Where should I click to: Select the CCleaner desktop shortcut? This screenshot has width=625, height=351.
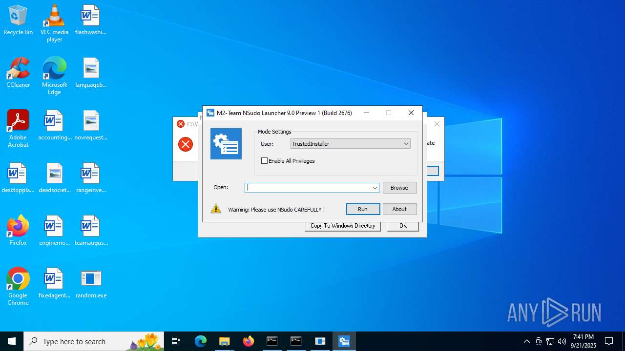tap(18, 73)
